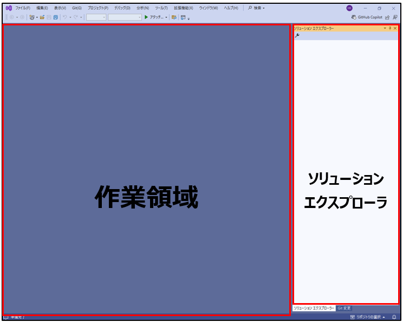This screenshot has height=322, width=403.
Task: Click the green Start attach arrow
Action: pyautogui.click(x=146, y=17)
